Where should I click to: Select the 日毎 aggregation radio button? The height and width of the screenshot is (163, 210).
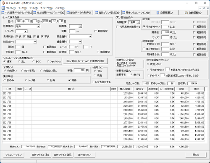(x=48, y=80)
